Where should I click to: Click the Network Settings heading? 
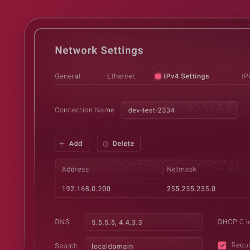(x=99, y=50)
